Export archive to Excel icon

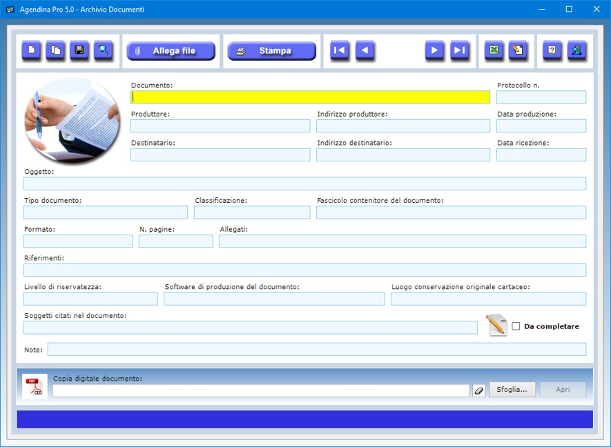pyautogui.click(x=494, y=50)
